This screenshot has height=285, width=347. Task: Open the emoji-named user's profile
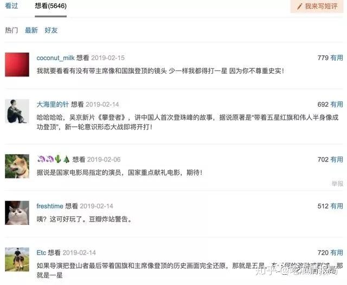pyautogui.click(x=53, y=159)
